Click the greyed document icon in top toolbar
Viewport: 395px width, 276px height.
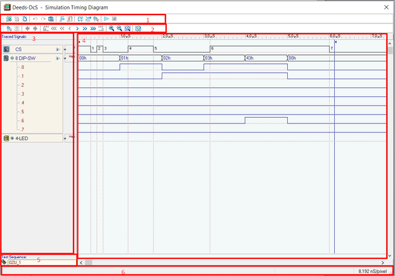tap(17, 19)
